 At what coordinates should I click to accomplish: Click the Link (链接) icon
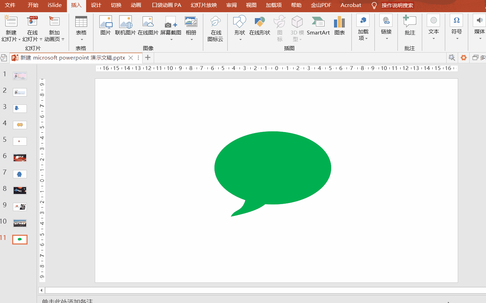tap(386, 21)
